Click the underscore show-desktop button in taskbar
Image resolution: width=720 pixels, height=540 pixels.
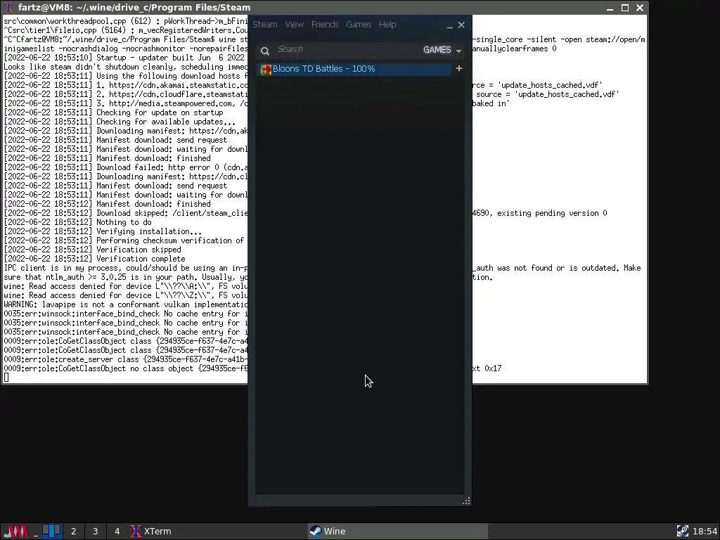35,532
